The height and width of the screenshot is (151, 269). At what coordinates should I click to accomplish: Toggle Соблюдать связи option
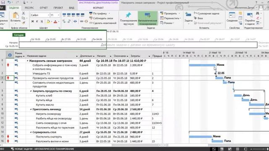(101, 18)
